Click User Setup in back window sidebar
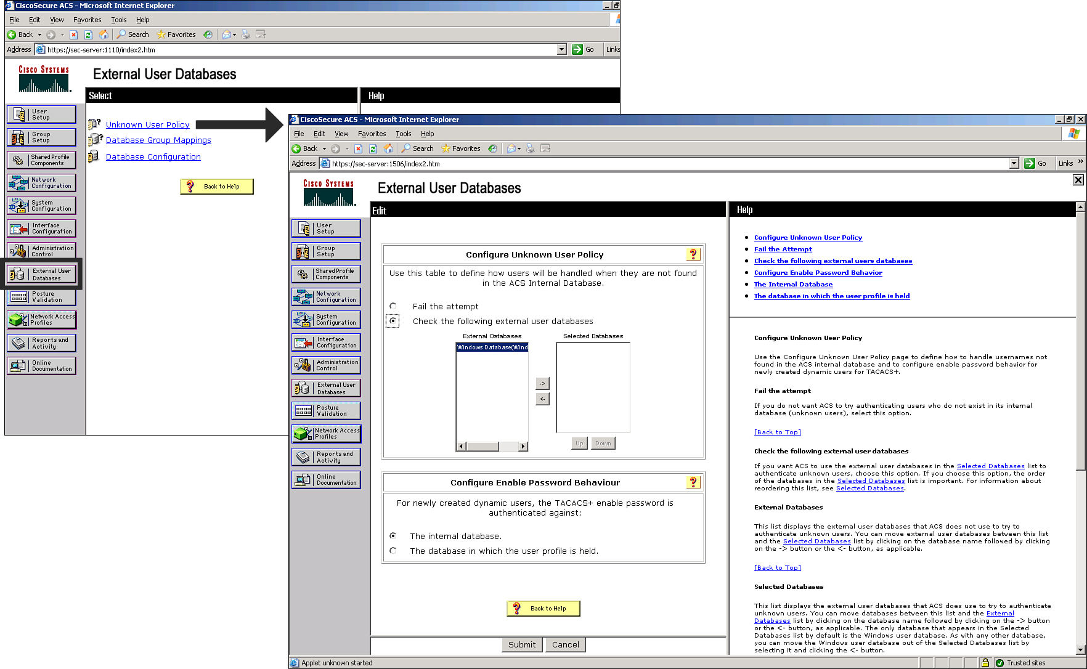The image size is (1087, 669). click(41, 115)
